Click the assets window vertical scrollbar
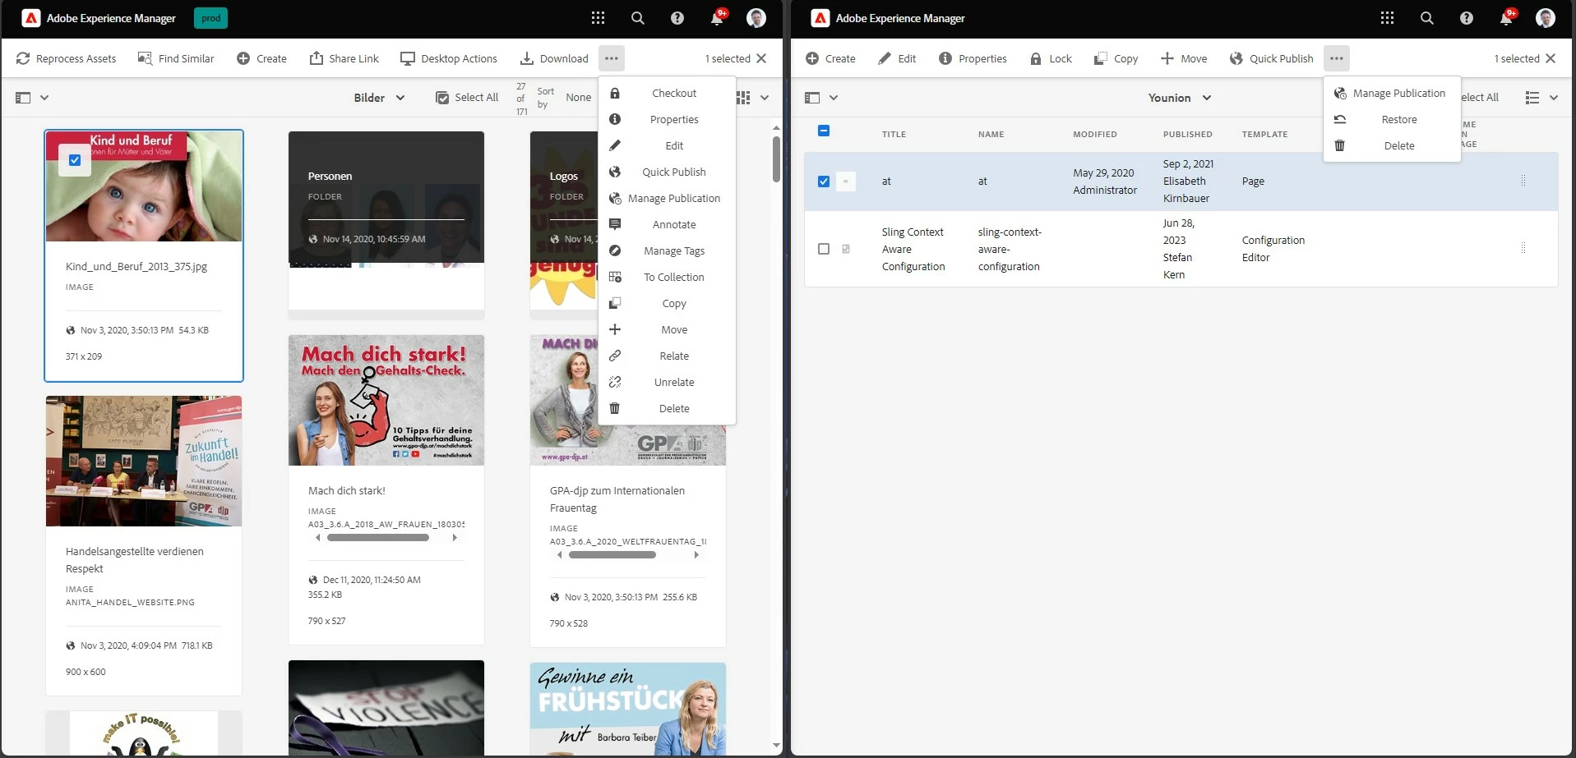1576x758 pixels. click(x=776, y=159)
